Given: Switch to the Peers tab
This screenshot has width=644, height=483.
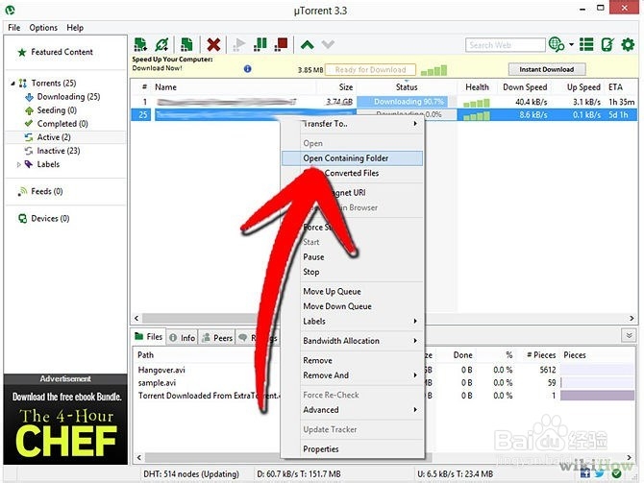Looking at the screenshot, I should [217, 338].
